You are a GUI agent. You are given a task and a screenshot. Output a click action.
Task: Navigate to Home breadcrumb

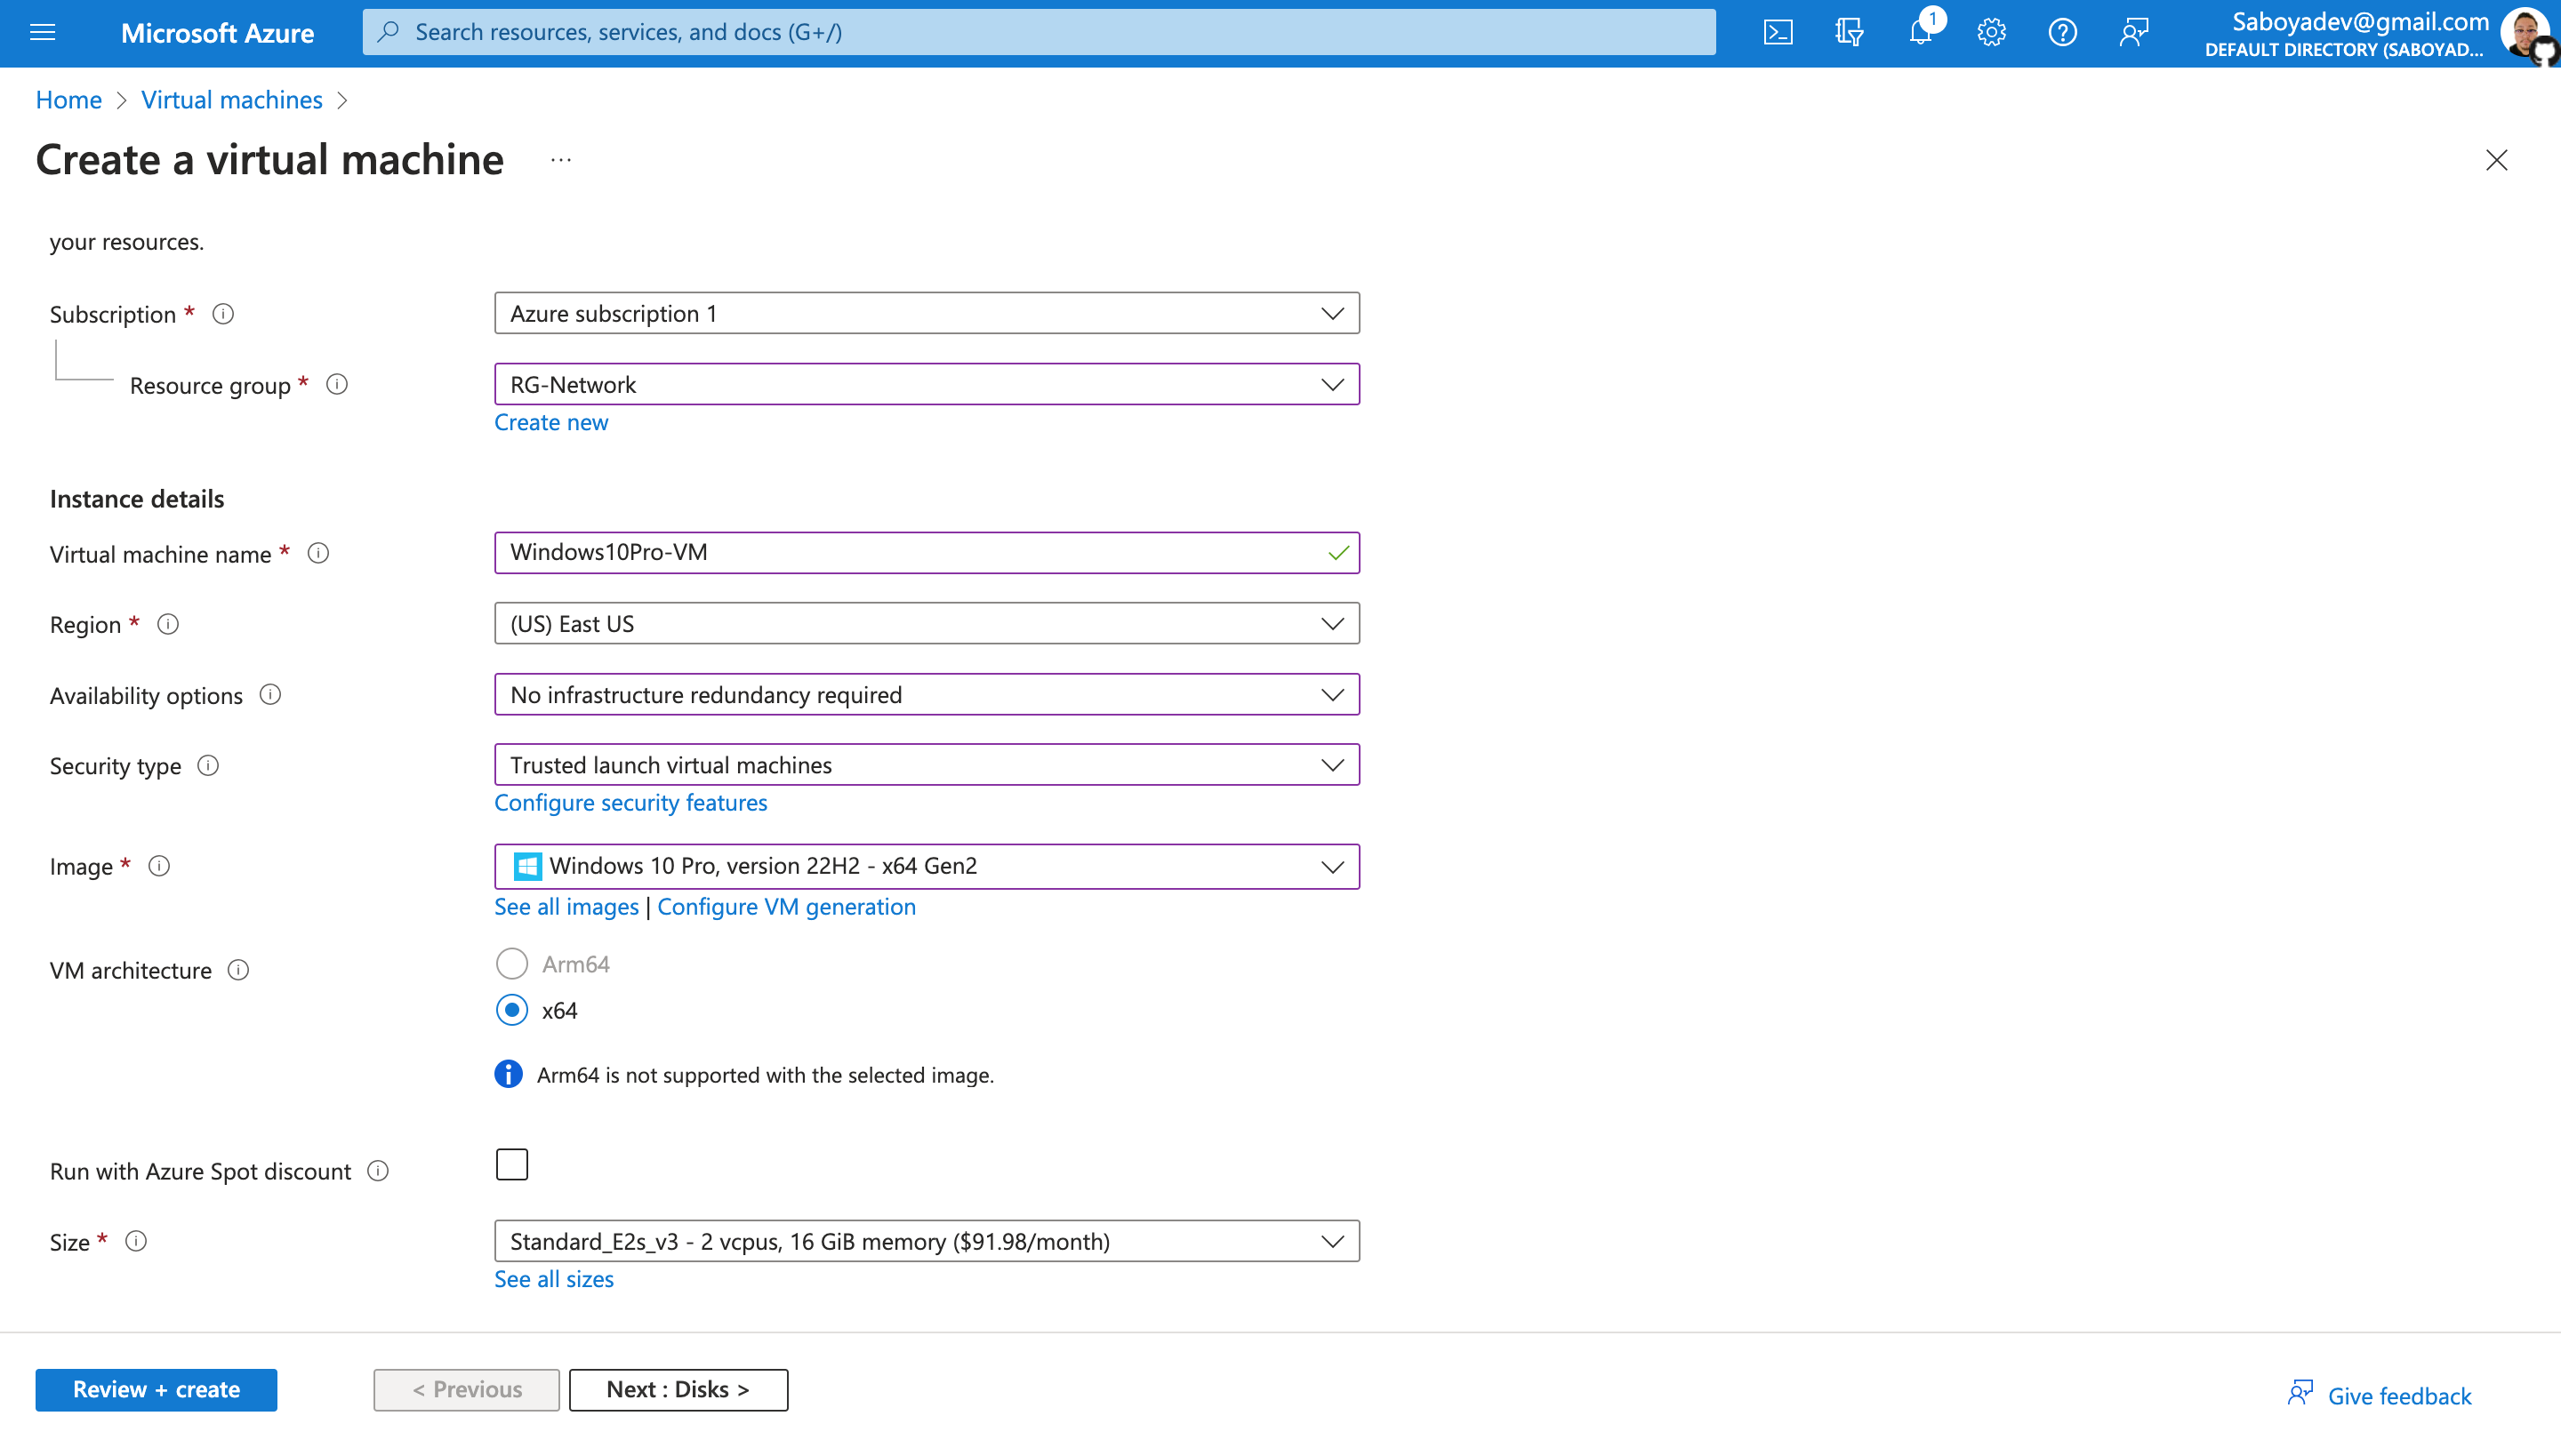(68, 100)
